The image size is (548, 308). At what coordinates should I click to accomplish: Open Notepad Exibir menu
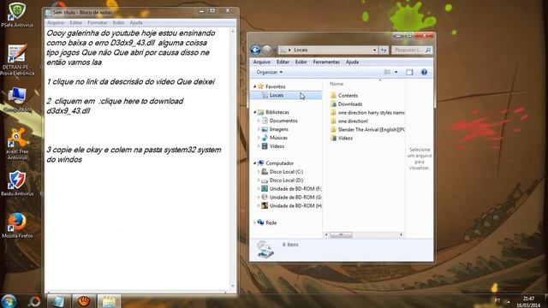[x=118, y=23]
